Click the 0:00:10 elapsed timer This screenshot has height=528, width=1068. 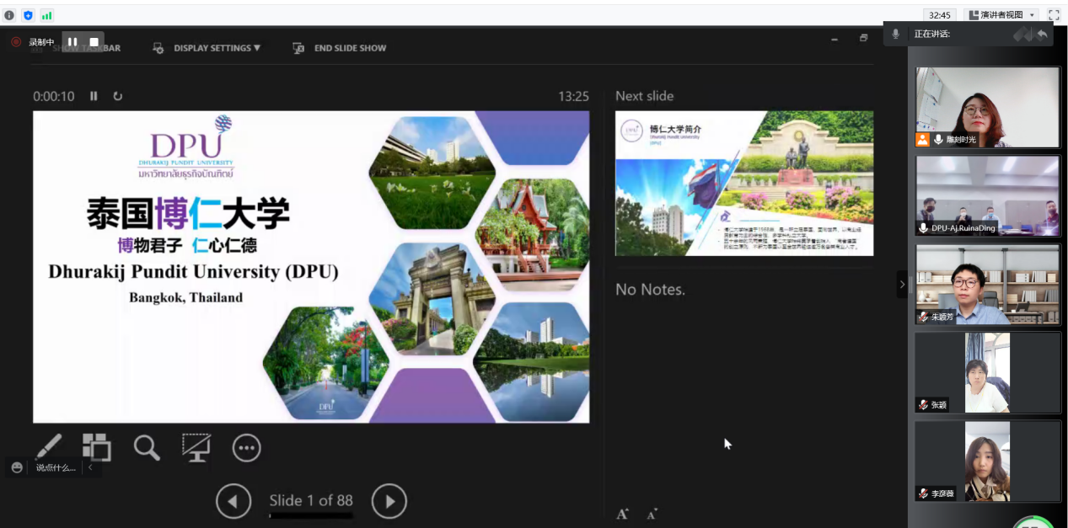(54, 96)
